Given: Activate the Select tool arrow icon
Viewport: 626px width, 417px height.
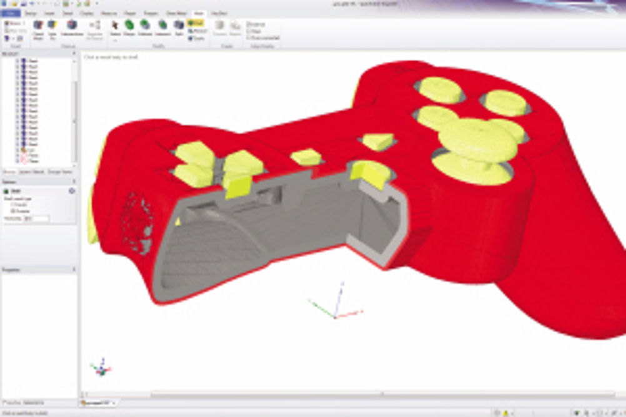Looking at the screenshot, I should tap(115, 26).
